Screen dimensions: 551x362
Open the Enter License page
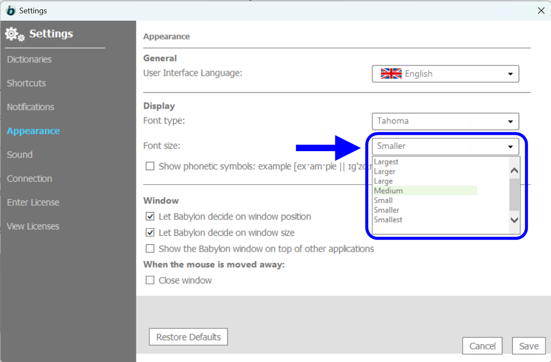(33, 202)
